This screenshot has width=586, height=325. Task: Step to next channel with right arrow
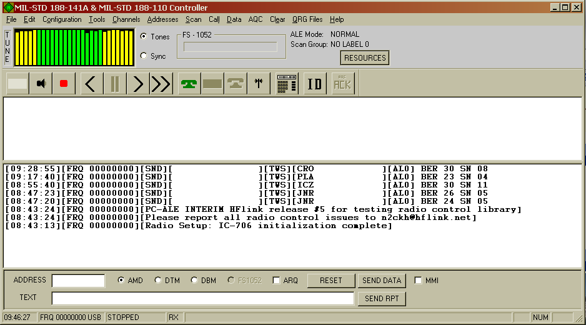138,84
